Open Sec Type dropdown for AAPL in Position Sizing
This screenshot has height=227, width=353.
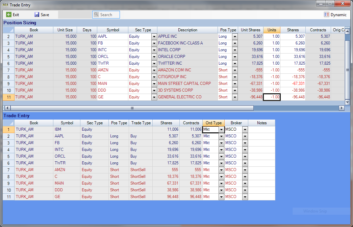[x=154, y=36]
